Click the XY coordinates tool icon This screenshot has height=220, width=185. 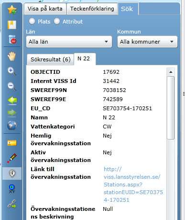12,189
